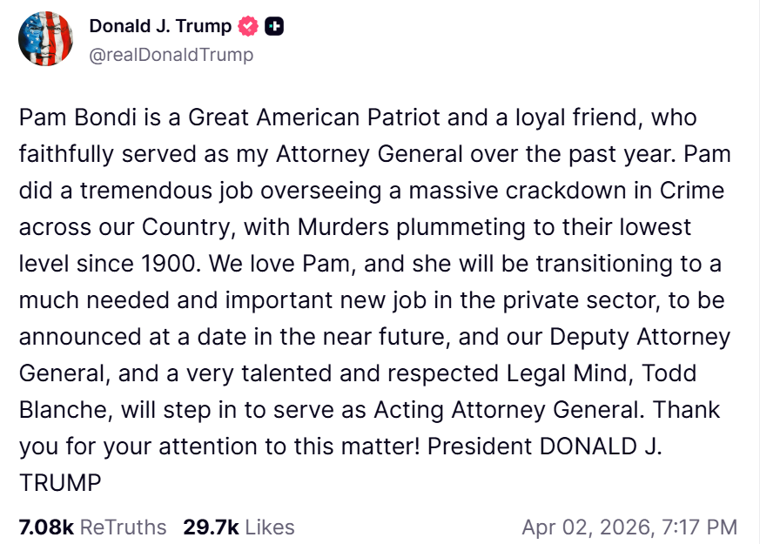Image resolution: width=780 pixels, height=544 pixels.
Task: Click the black plus badge icon
Action: 274,27
